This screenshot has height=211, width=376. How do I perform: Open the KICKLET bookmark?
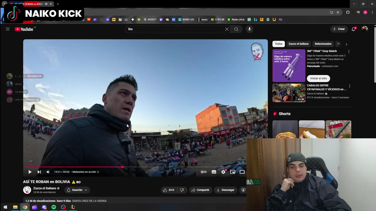(x=150, y=20)
